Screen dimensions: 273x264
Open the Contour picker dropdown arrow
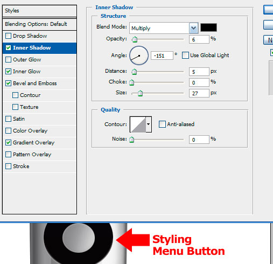pyautogui.click(x=149, y=124)
